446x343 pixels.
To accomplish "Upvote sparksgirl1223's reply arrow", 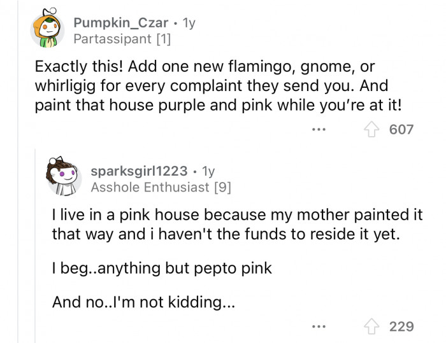I will click(x=371, y=326).
